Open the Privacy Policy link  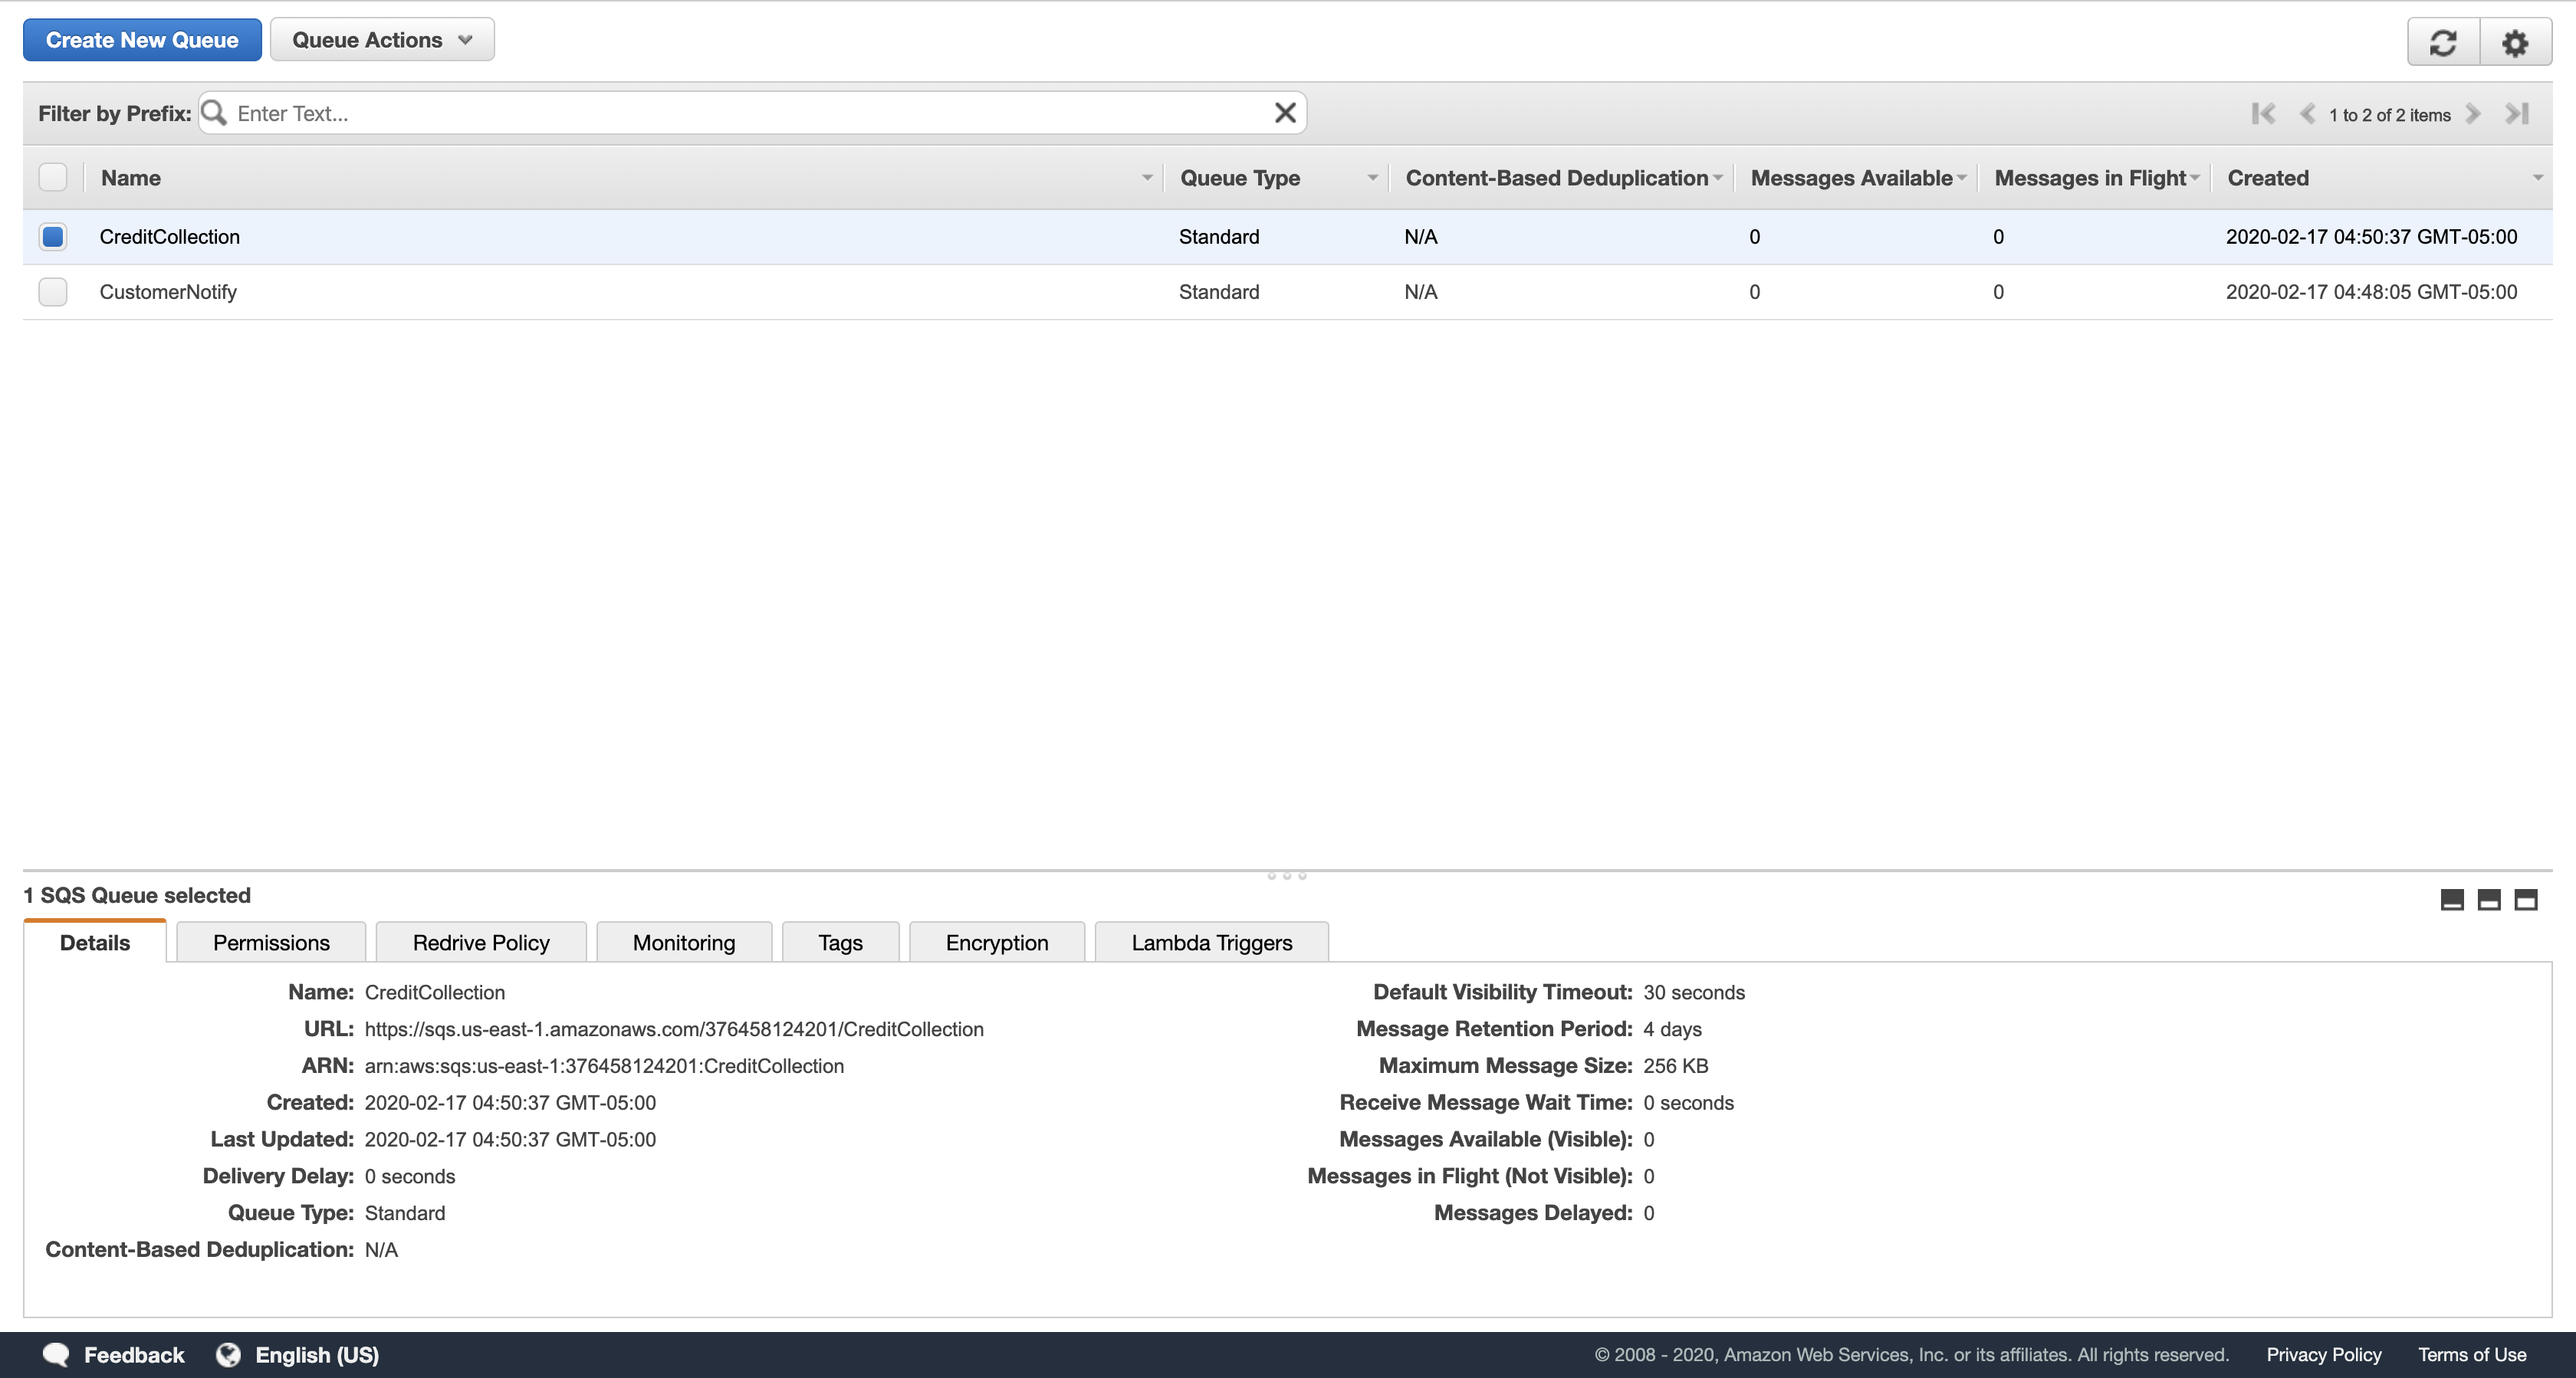pyautogui.click(x=2323, y=1355)
